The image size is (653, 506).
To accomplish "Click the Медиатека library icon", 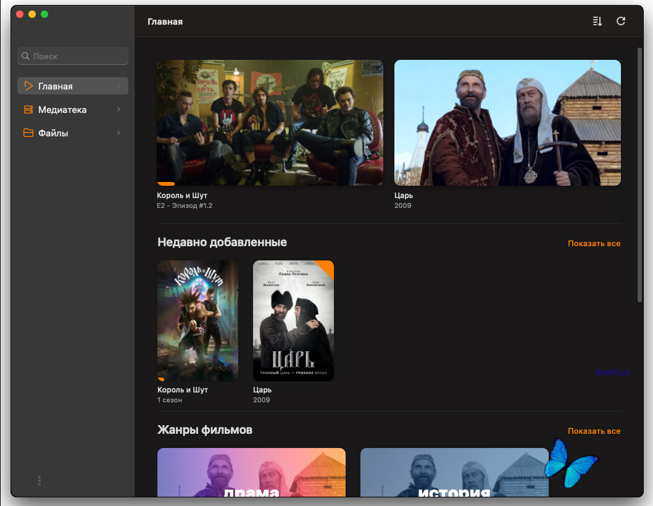I will [28, 109].
